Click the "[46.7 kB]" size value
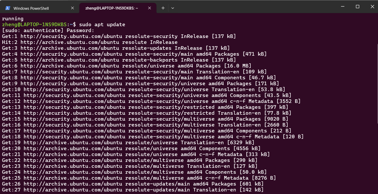The width and height of the screenshot is (378, 194). [x=262, y=78]
